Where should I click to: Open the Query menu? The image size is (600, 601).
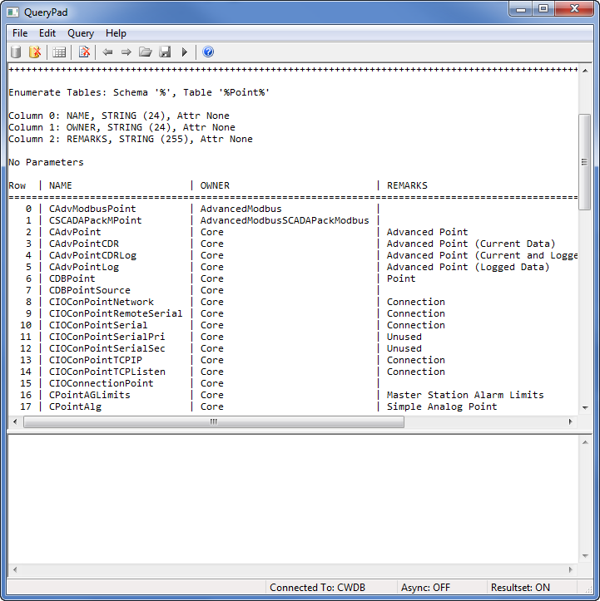pos(81,33)
